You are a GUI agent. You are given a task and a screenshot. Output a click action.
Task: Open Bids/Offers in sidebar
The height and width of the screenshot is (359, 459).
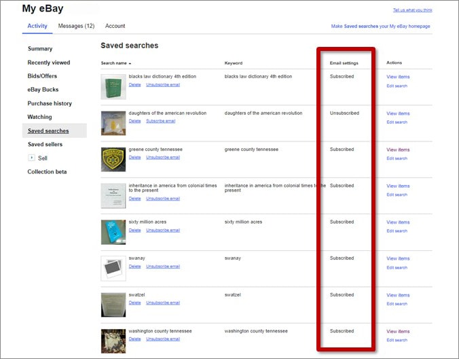[x=42, y=76]
